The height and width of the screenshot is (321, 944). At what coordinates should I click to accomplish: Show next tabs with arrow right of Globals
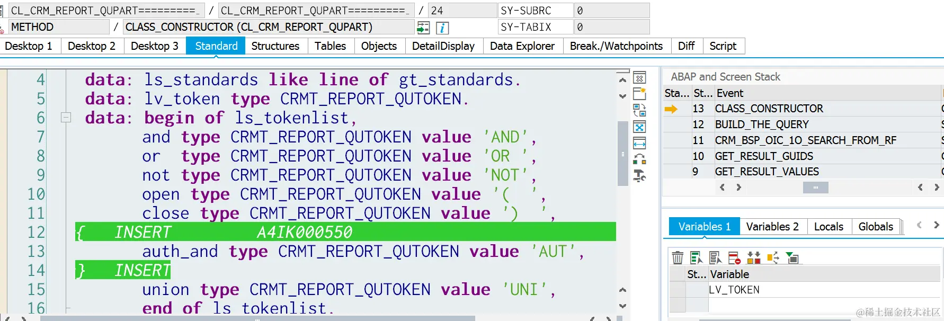[x=937, y=225]
